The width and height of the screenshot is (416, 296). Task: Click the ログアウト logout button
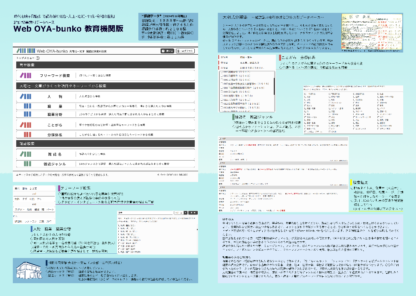185,51
